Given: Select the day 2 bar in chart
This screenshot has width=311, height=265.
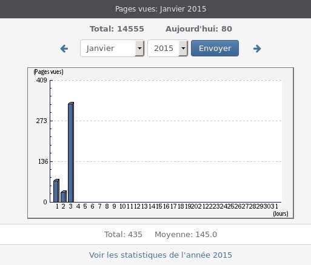Looking at the screenshot, I should (x=64, y=196).
